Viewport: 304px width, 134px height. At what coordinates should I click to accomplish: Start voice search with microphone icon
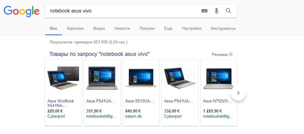[x=216, y=11]
